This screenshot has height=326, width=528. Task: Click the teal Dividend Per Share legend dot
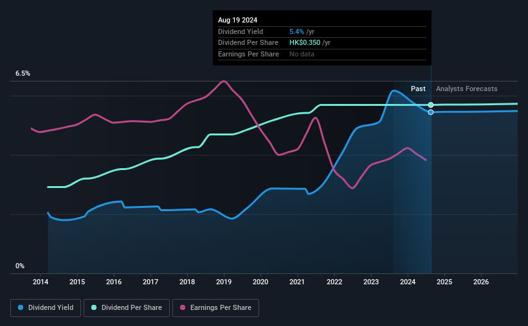pyautogui.click(x=94, y=307)
